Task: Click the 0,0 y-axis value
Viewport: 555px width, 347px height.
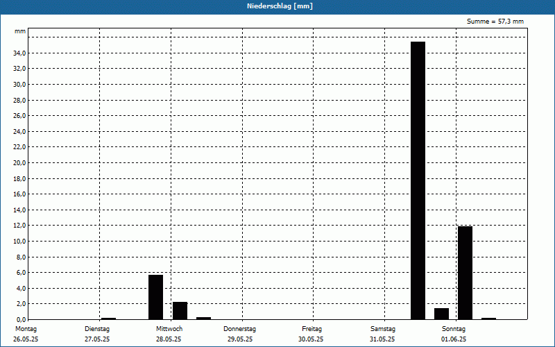Action: (22, 320)
